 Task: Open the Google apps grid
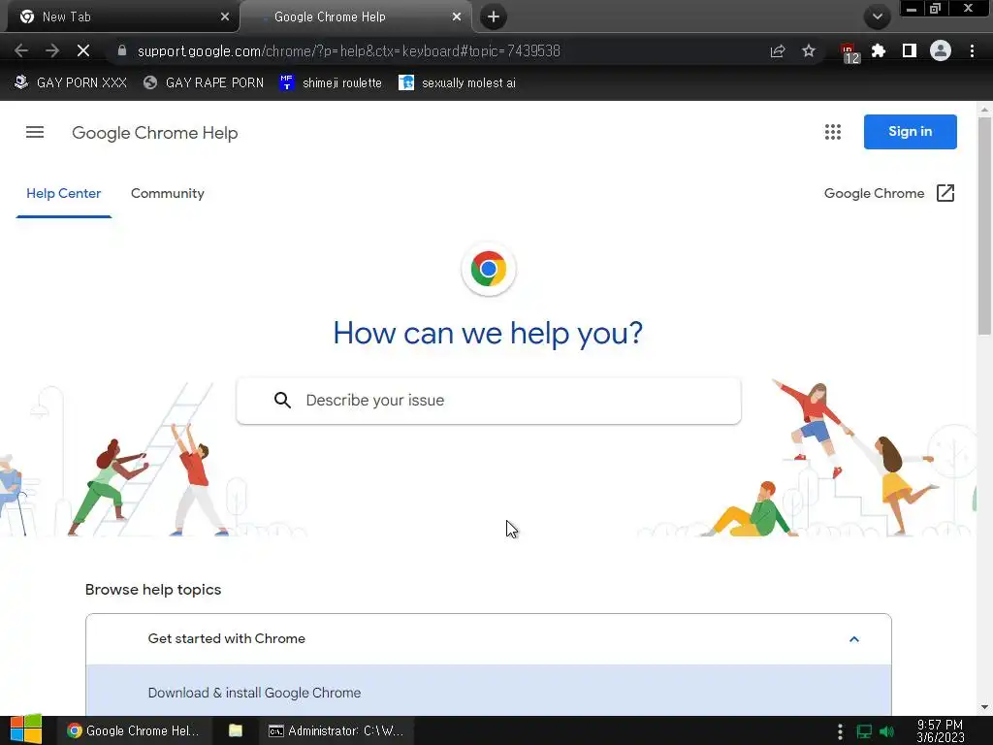click(833, 132)
